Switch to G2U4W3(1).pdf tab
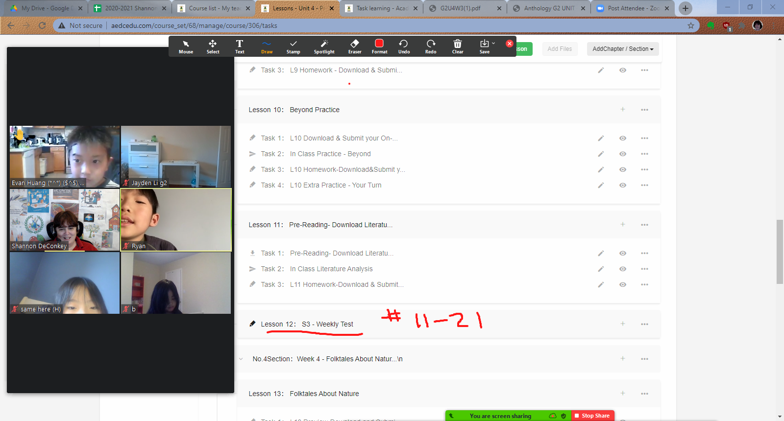The height and width of the screenshot is (421, 784). (465, 8)
